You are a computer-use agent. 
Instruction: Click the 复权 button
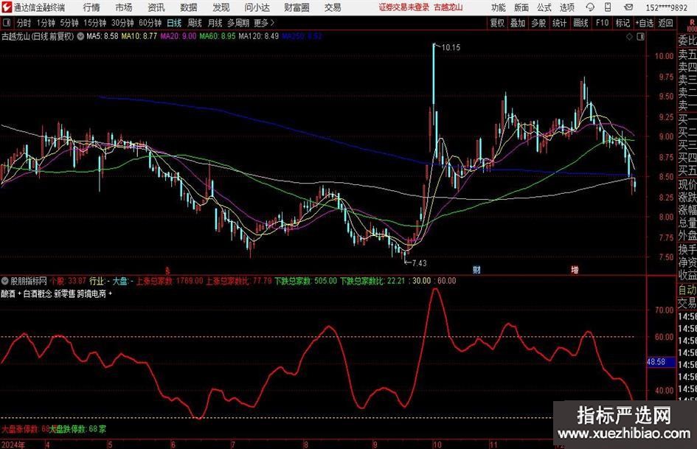point(497,23)
